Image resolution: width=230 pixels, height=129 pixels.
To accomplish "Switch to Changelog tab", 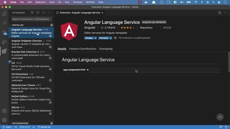I will tap(106, 49).
